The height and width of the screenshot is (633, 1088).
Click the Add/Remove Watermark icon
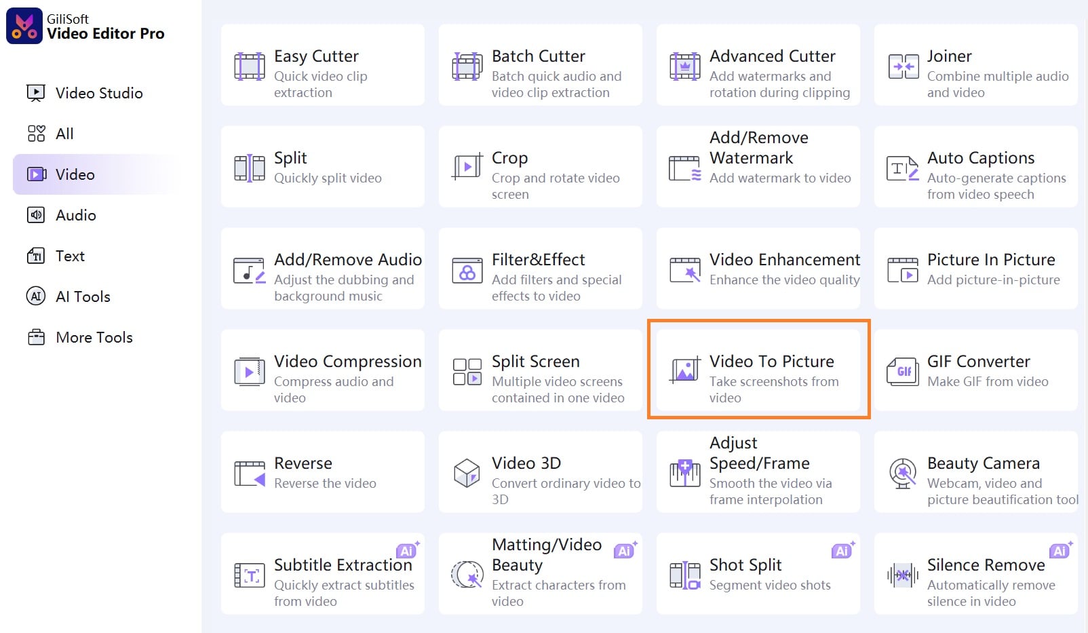685,168
